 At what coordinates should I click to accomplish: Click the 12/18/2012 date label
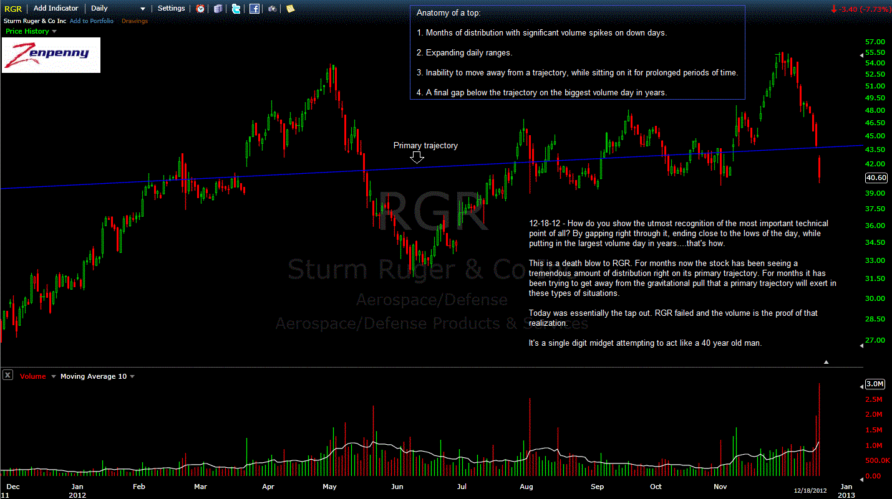810,492
